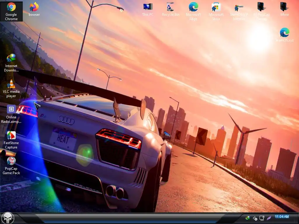Click the skull Start button

(x=8, y=218)
